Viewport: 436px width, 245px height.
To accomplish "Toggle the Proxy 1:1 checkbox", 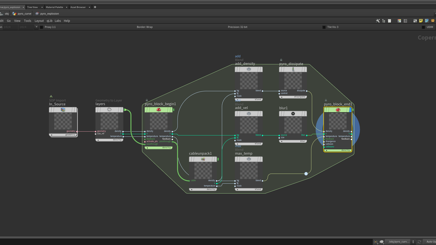I will pyautogui.click(x=41, y=27).
